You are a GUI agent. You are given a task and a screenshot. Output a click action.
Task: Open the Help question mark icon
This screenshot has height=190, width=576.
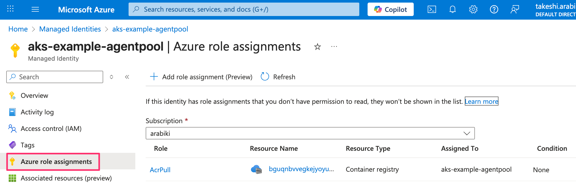494,10
